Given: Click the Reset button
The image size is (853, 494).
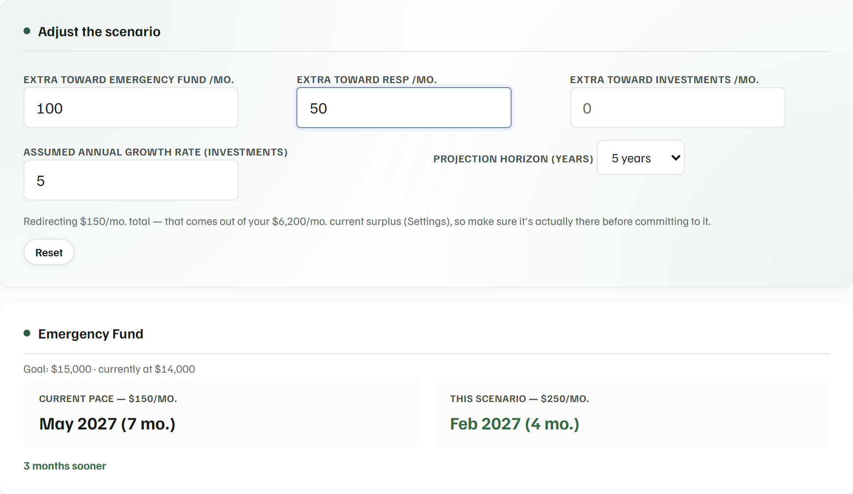Looking at the screenshot, I should tap(49, 252).
